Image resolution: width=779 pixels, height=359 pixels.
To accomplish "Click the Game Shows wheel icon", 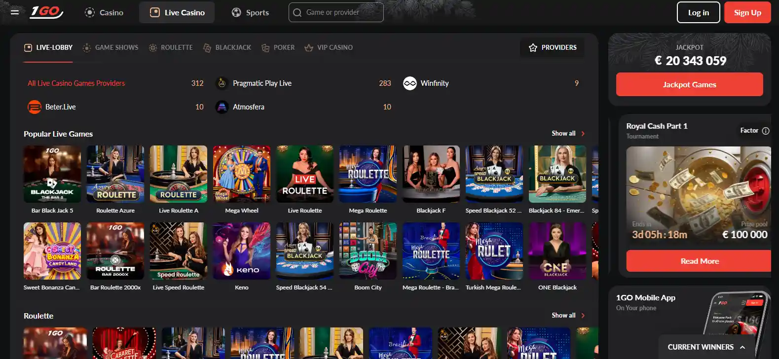I will [x=87, y=48].
